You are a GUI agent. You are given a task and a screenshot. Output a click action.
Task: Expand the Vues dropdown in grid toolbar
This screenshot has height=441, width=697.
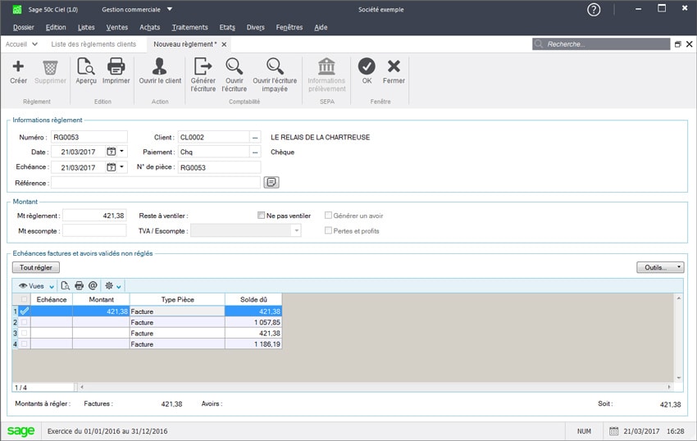pos(37,285)
